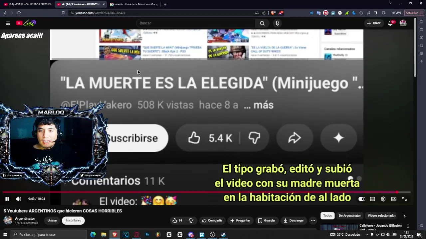Show more filter chips with right chevron
The image size is (426, 239).
pos(404,216)
